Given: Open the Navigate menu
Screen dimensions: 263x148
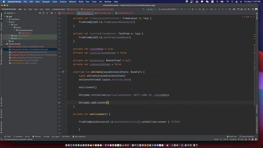Looking at the screenshot, I should click(x=46, y=2).
